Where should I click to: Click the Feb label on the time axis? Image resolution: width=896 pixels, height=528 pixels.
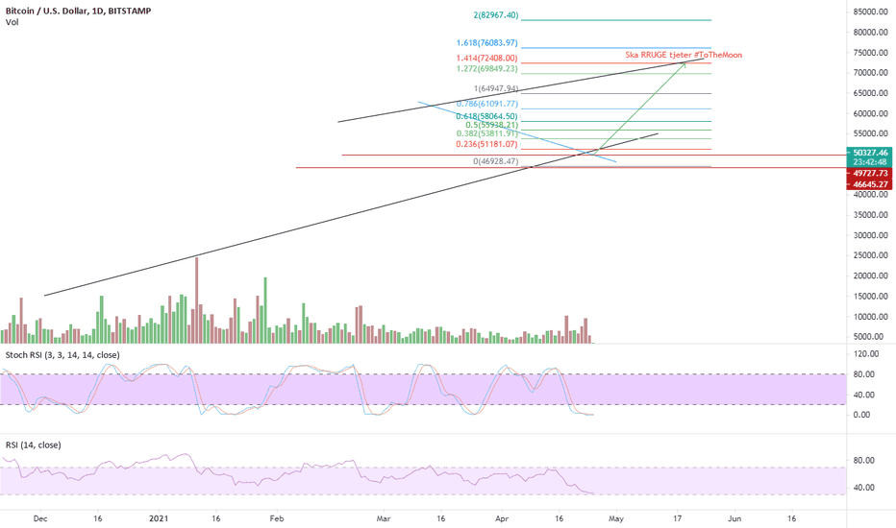click(x=277, y=518)
